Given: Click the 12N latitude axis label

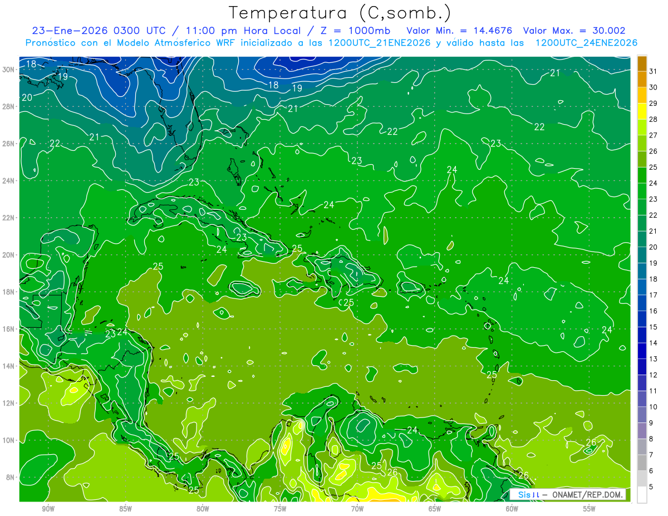Looking at the screenshot, I should click(x=8, y=403).
